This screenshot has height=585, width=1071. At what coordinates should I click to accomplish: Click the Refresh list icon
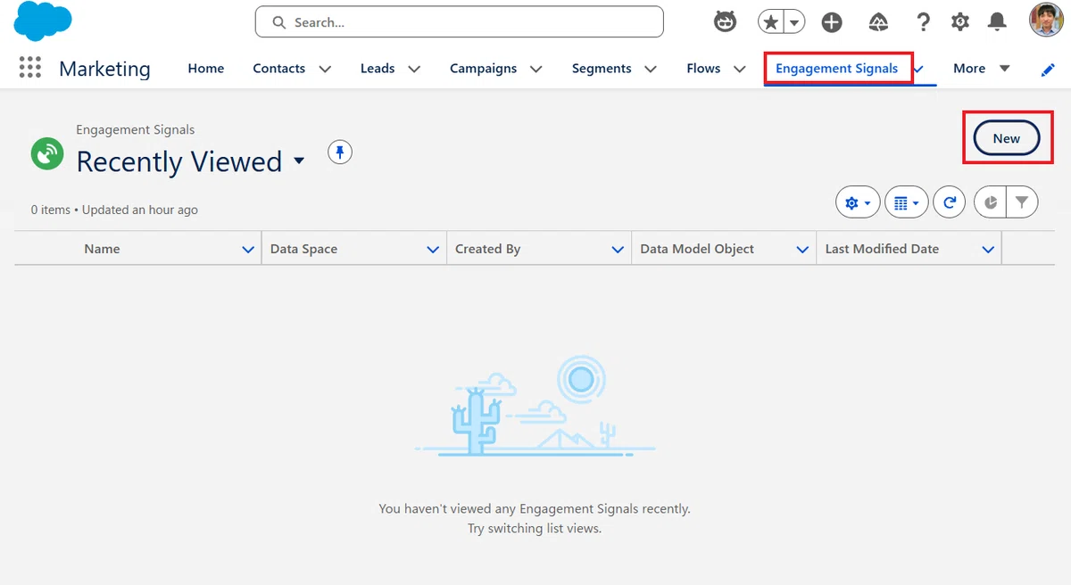click(x=950, y=203)
